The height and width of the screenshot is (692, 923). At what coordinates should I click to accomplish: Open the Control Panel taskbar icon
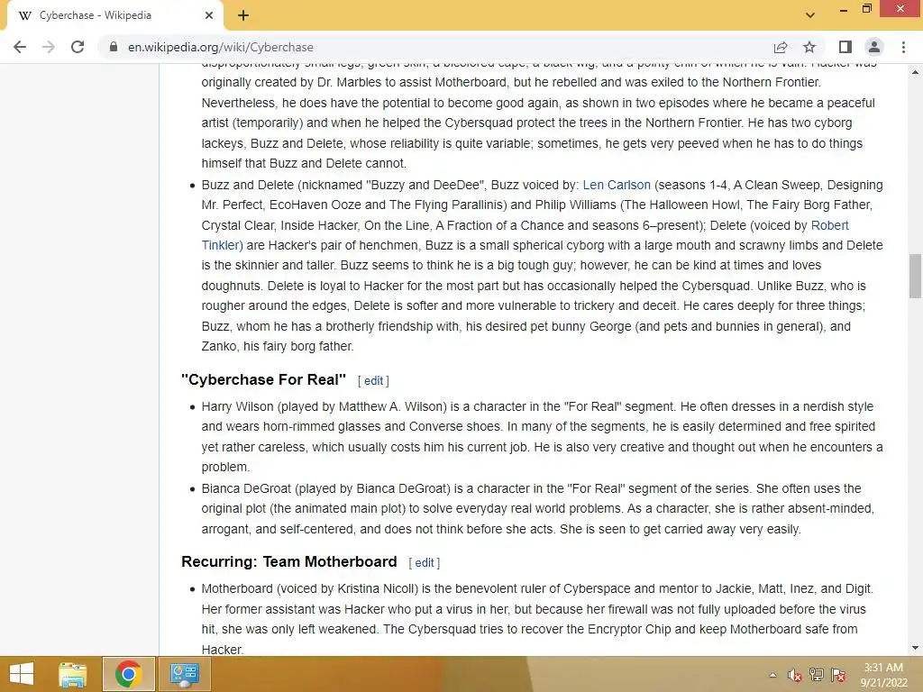184,674
